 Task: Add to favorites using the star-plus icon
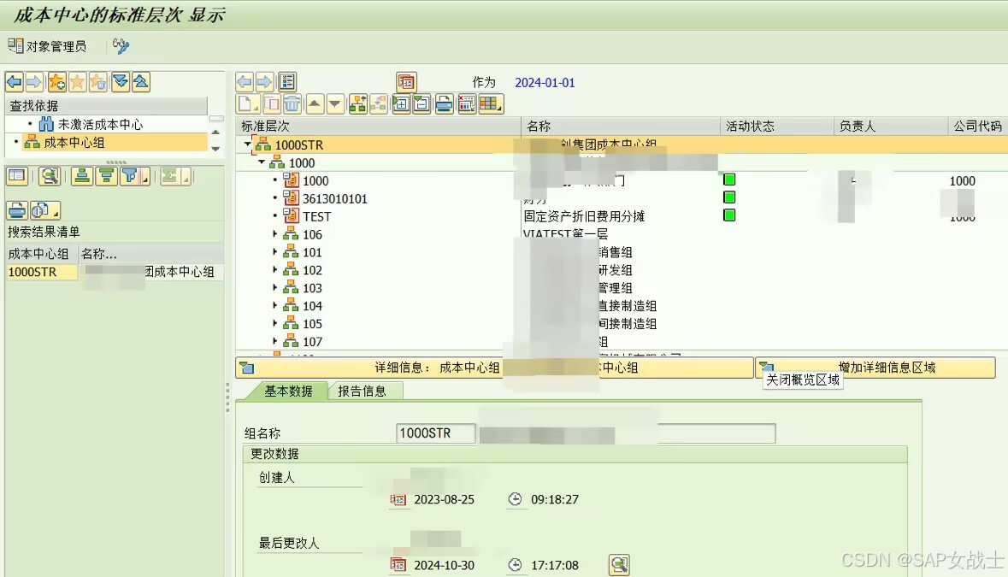56,82
